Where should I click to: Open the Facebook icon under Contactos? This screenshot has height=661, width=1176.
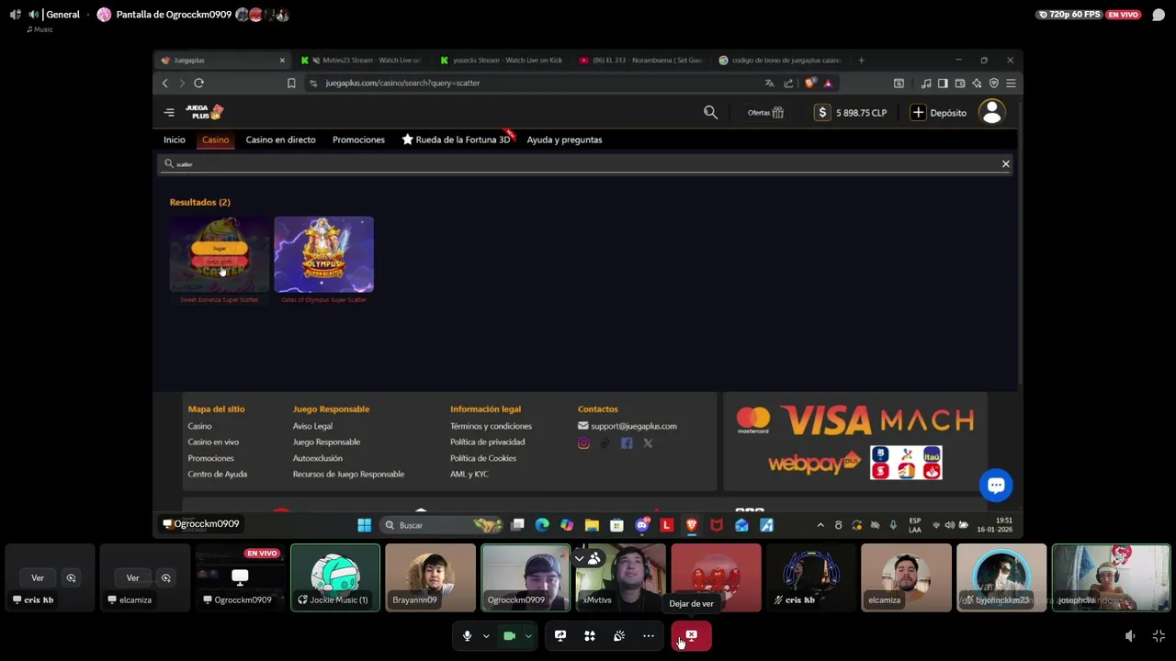coord(627,443)
